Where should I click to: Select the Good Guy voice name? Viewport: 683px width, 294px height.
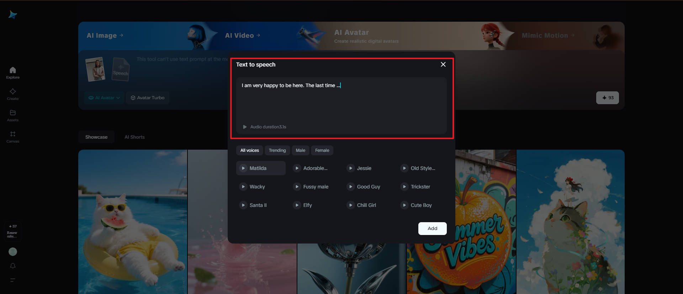tap(369, 187)
